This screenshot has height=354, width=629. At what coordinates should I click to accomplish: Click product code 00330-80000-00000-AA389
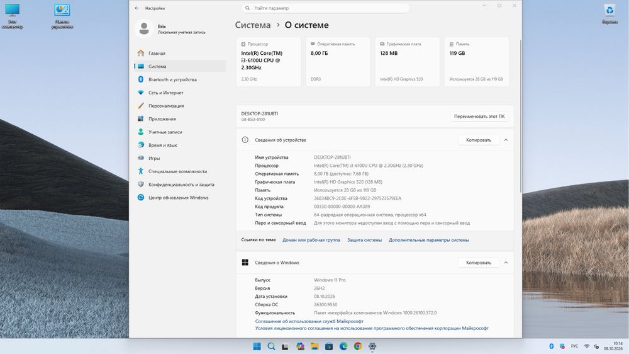tap(342, 207)
